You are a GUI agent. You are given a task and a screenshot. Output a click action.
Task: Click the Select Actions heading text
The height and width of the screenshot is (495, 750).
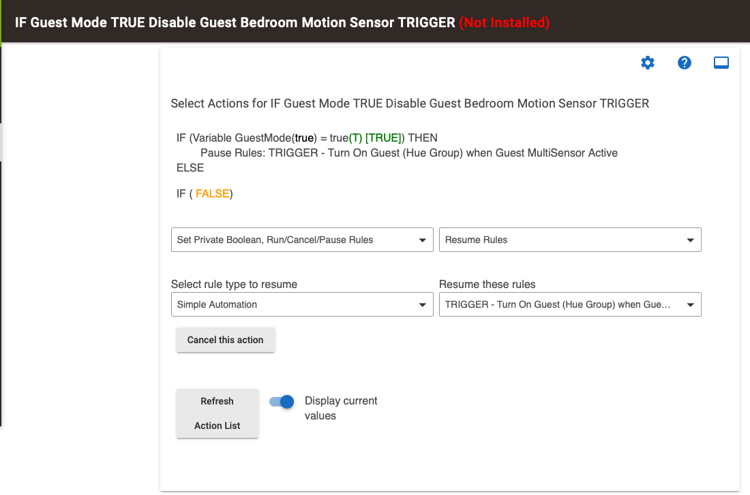[410, 103]
